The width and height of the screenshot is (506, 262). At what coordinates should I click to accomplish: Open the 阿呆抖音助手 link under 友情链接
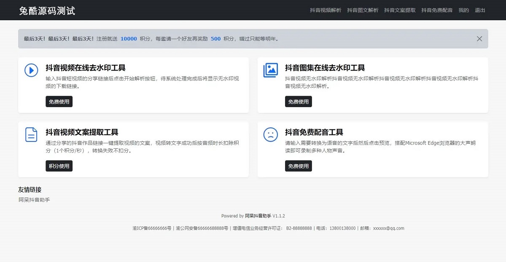coord(34,200)
